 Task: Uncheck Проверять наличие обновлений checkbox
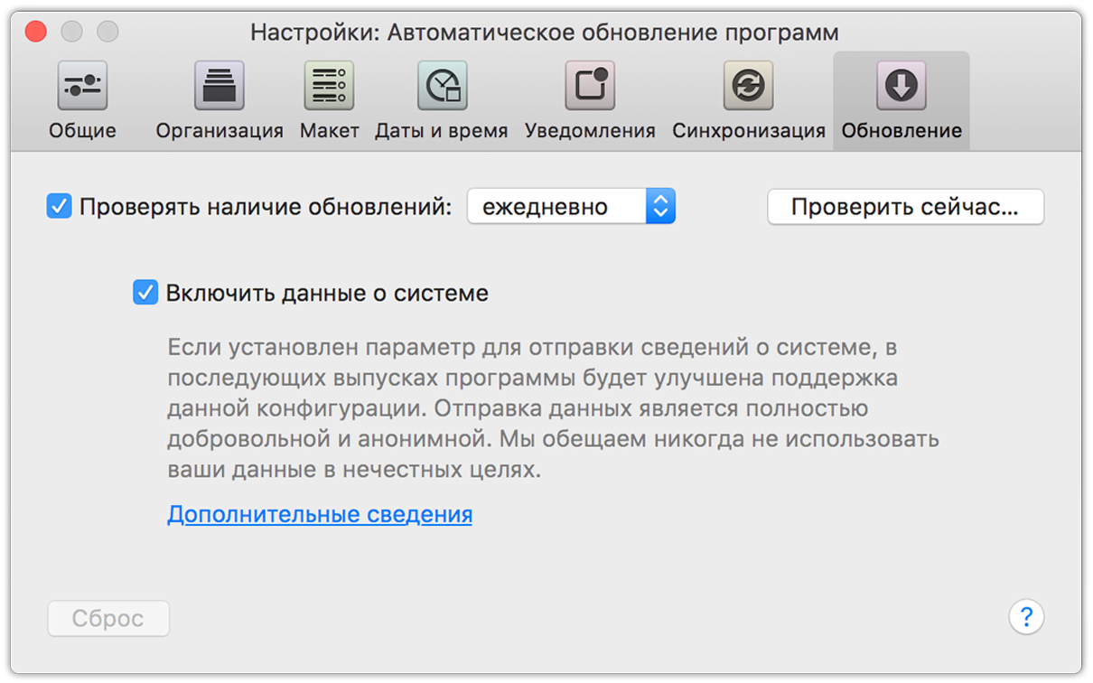(x=60, y=207)
